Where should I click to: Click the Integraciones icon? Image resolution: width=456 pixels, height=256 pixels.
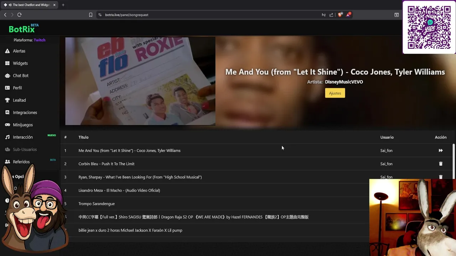pos(7,112)
